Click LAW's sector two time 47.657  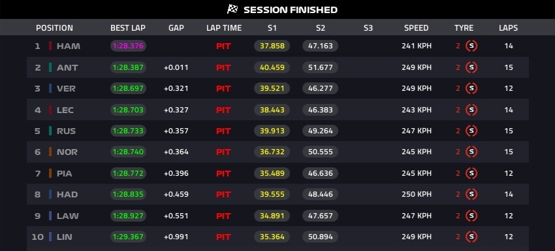[321, 216]
